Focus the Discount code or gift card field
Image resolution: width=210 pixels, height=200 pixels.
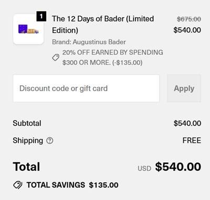click(86, 88)
